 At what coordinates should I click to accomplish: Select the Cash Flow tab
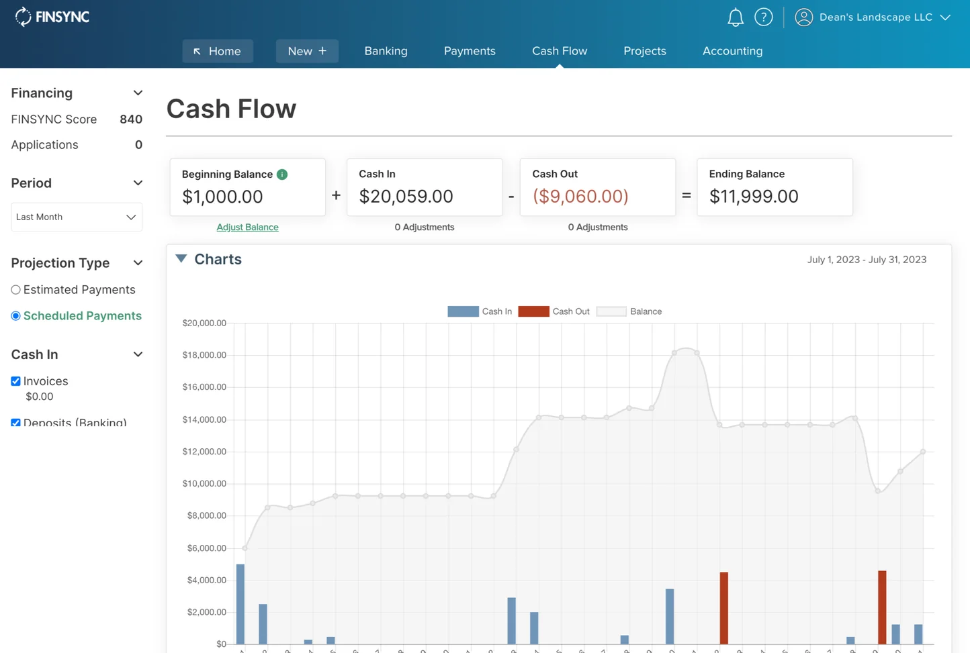click(x=560, y=51)
